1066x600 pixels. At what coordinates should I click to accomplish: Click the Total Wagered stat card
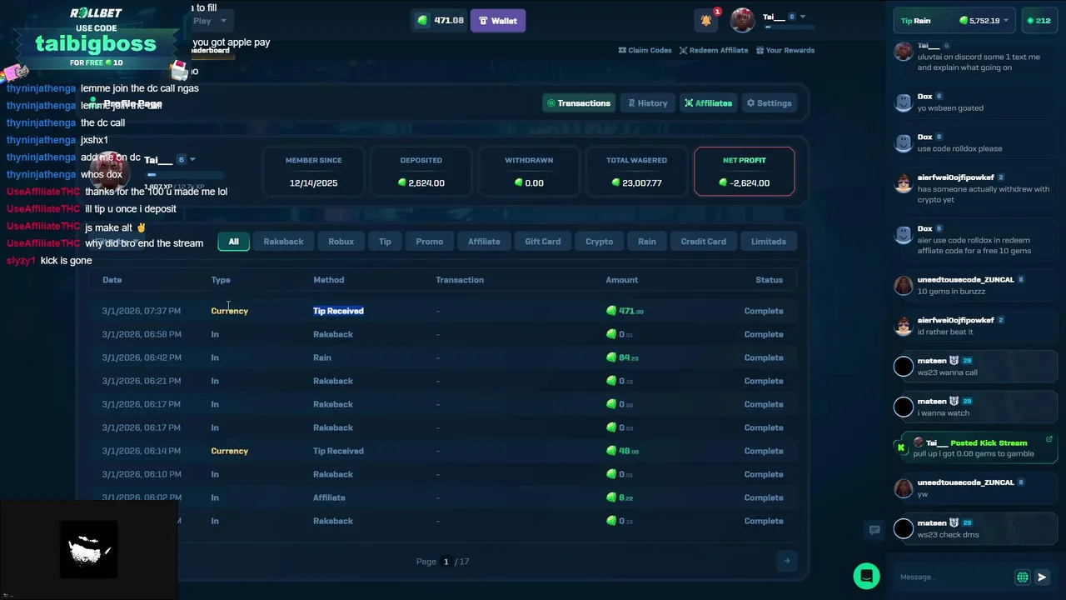coord(636,172)
